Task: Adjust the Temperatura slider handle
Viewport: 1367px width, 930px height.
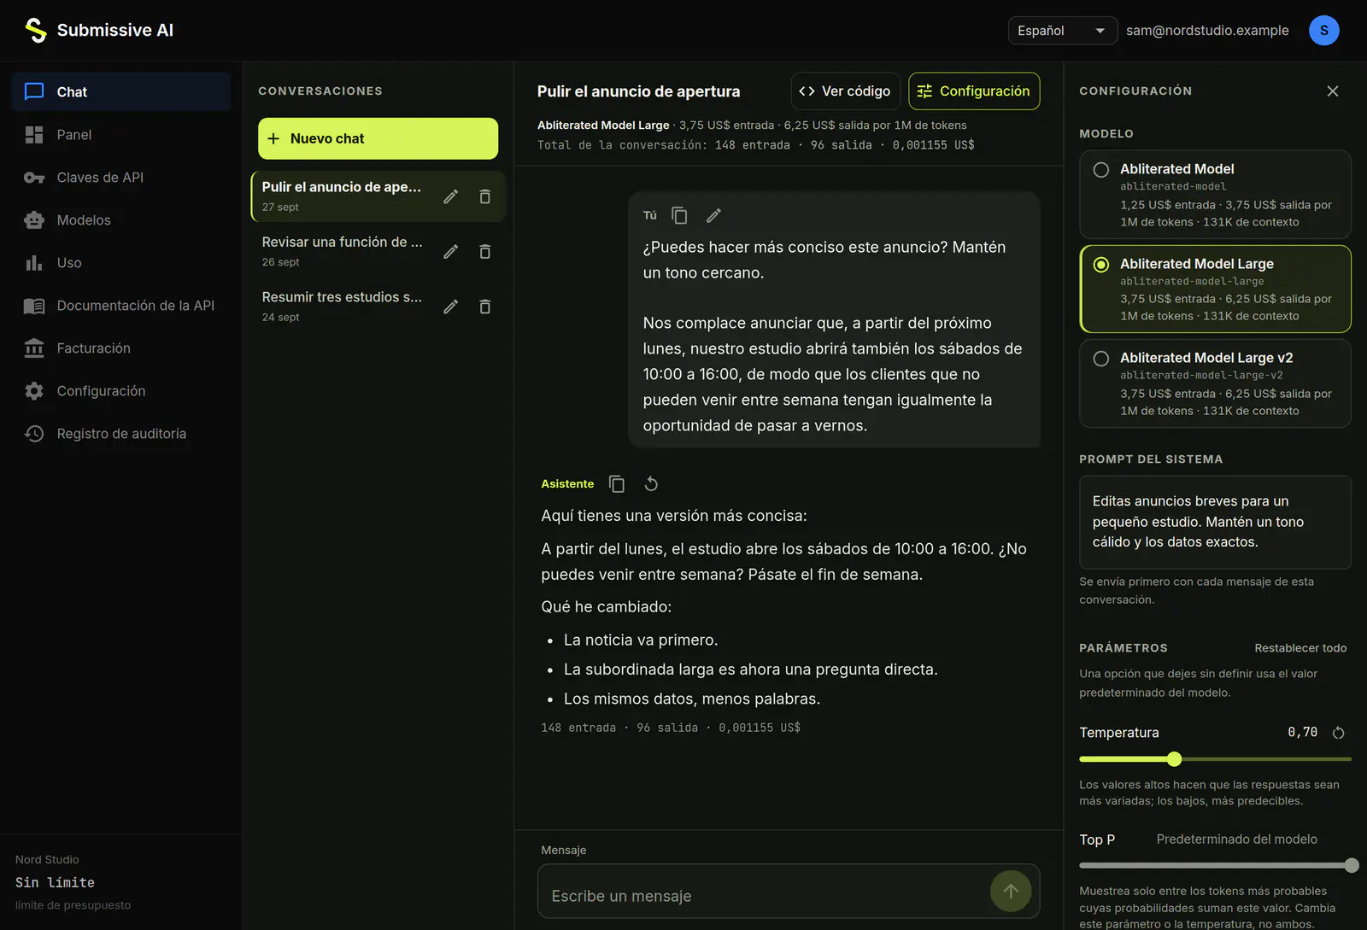Action: pyautogui.click(x=1174, y=759)
